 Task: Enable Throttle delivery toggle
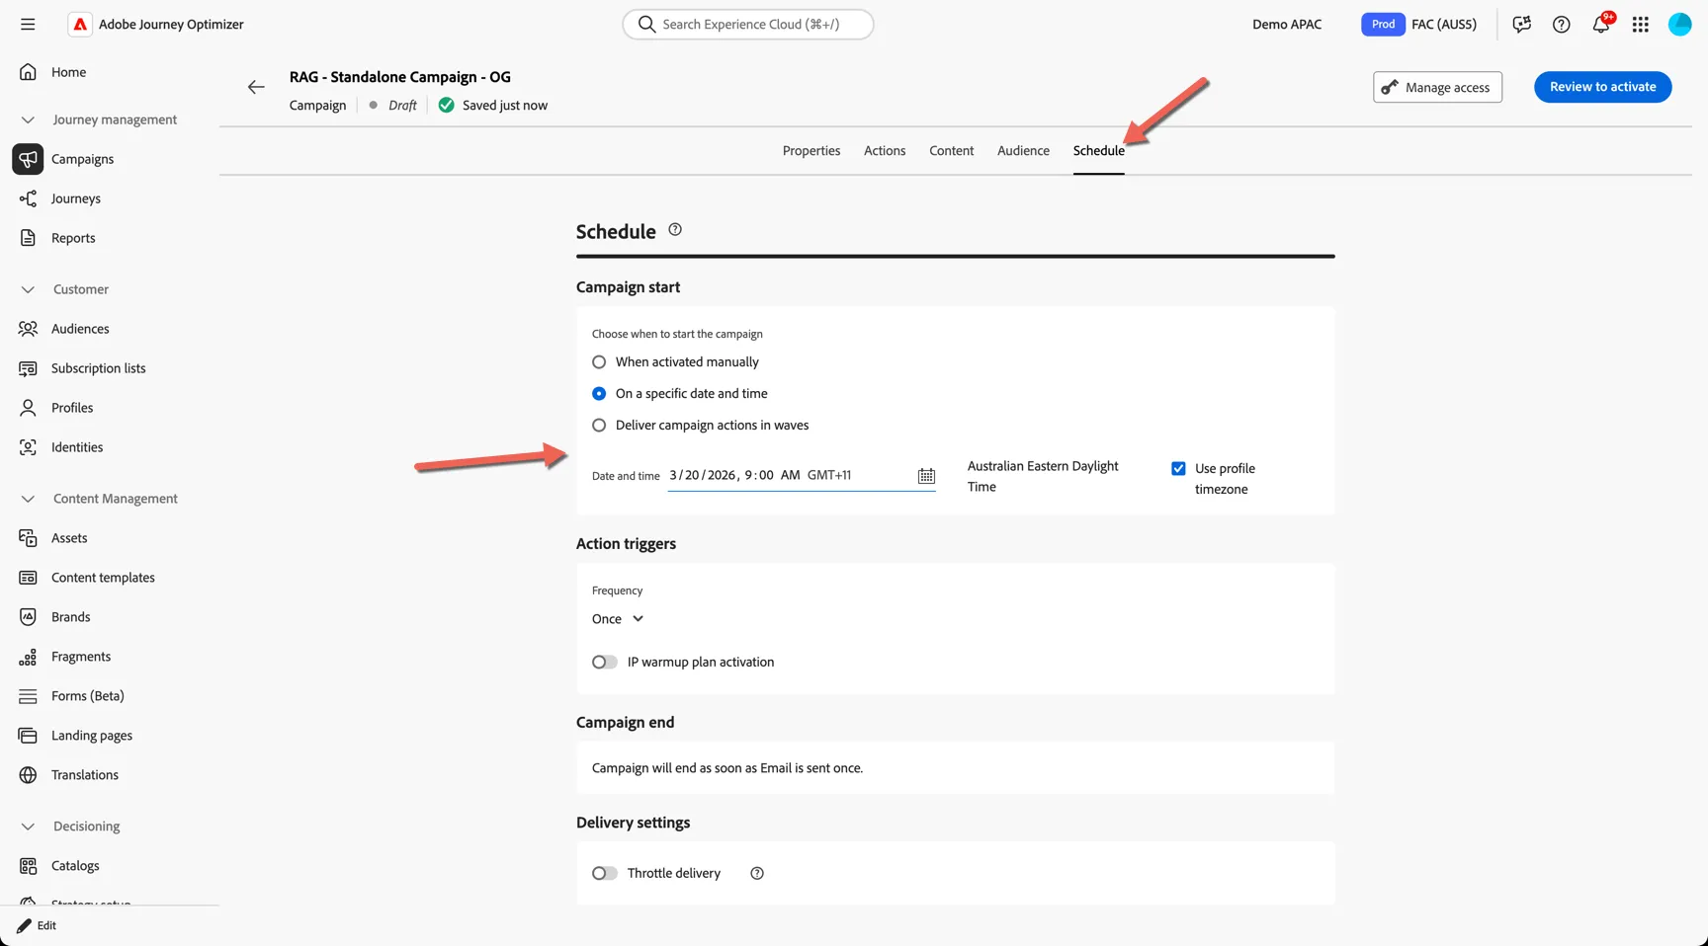[x=605, y=874]
